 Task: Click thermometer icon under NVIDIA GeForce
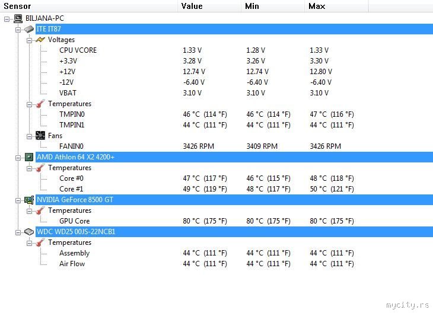click(x=40, y=210)
